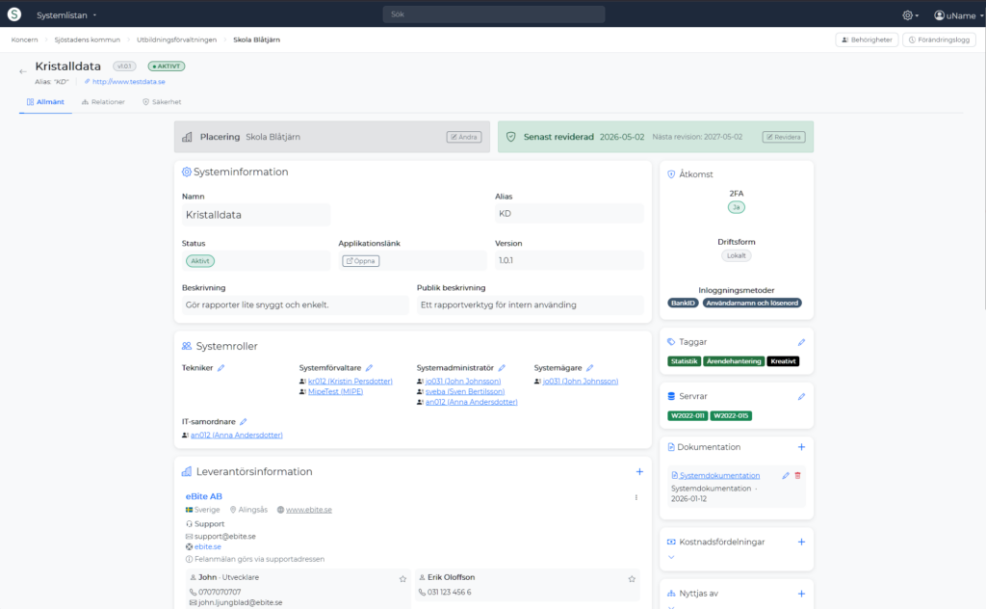Add supplier with Leverantörsinformation plus icon
Screen dimensions: 986x609
click(x=639, y=472)
